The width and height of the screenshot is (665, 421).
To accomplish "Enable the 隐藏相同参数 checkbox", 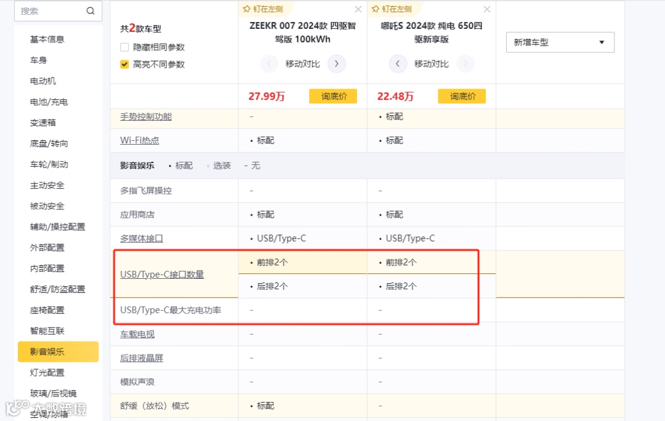I will (124, 47).
